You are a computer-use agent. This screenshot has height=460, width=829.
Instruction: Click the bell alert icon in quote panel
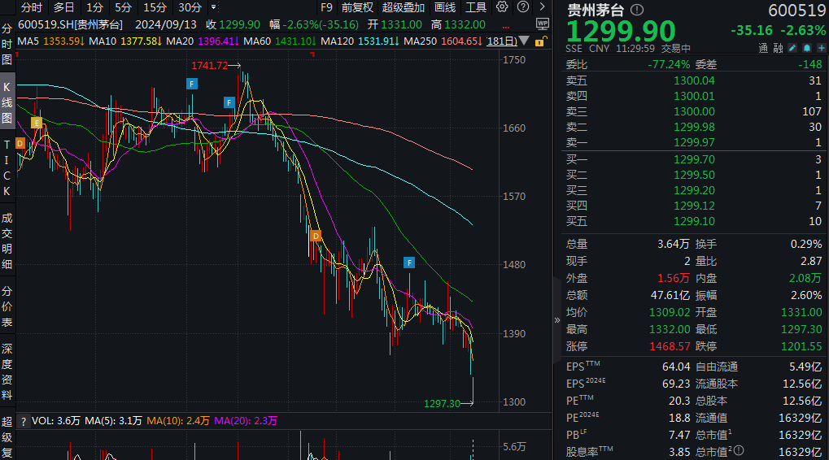pyautogui.click(x=807, y=48)
